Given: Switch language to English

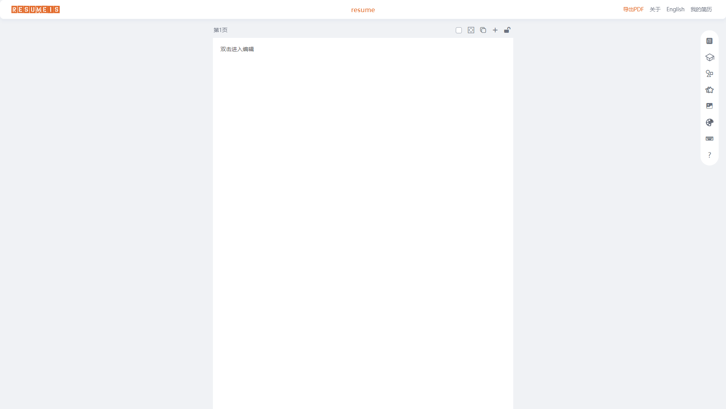Looking at the screenshot, I should 675,9.
